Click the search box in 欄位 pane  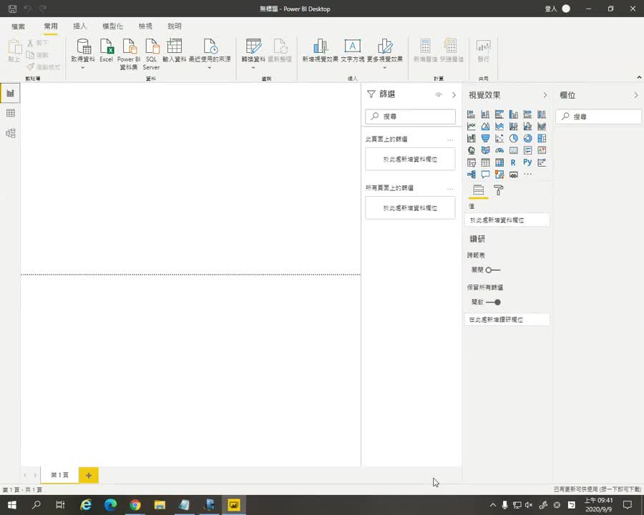pyautogui.click(x=599, y=117)
